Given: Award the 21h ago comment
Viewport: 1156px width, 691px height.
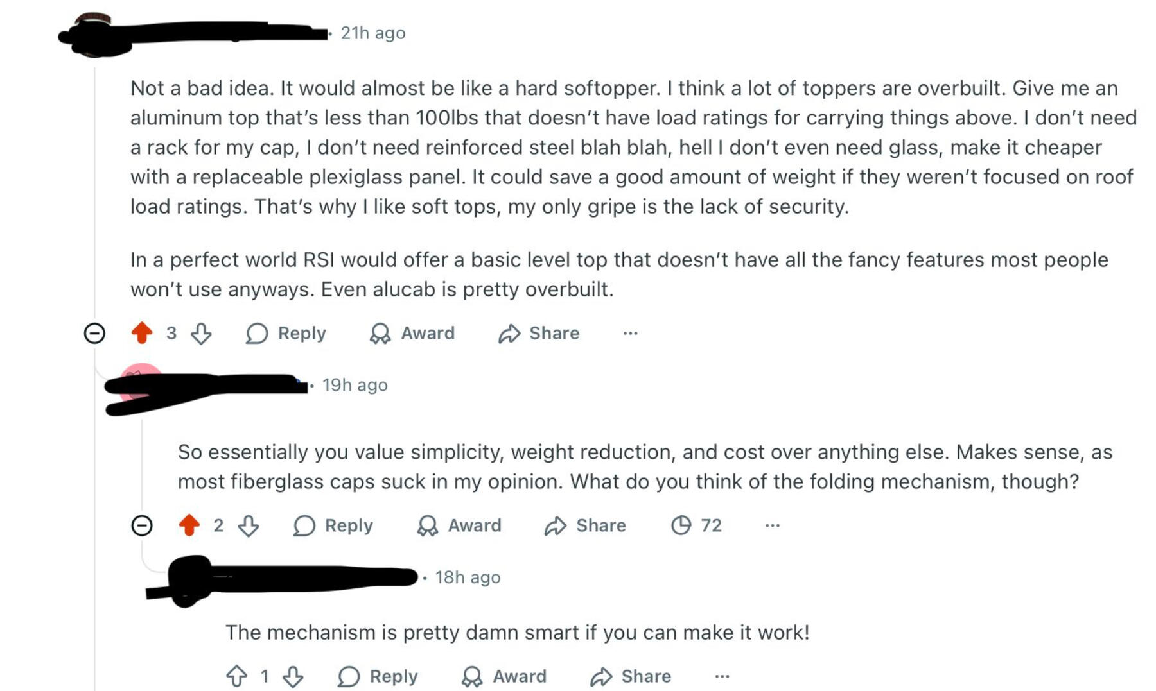Looking at the screenshot, I should 412,333.
